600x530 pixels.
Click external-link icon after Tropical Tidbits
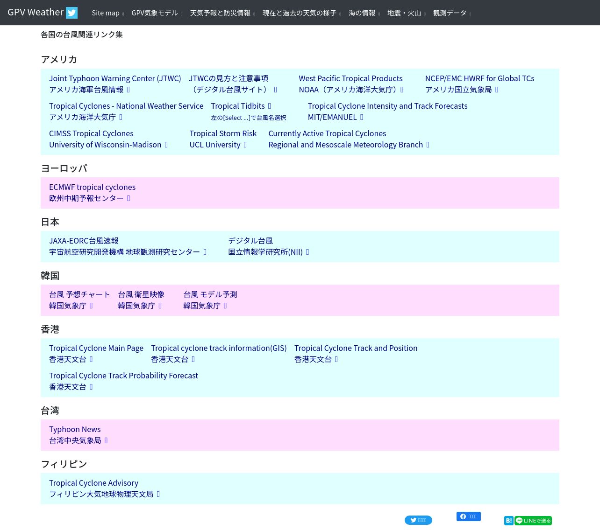click(x=269, y=106)
